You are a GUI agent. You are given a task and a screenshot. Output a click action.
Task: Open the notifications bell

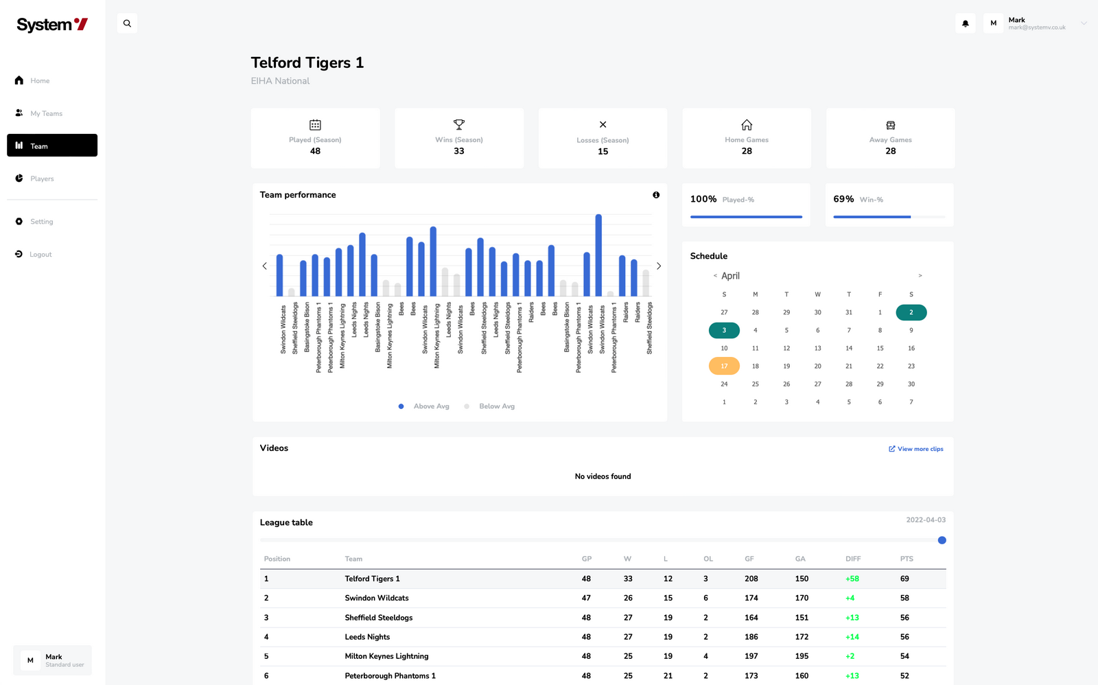coord(965,23)
